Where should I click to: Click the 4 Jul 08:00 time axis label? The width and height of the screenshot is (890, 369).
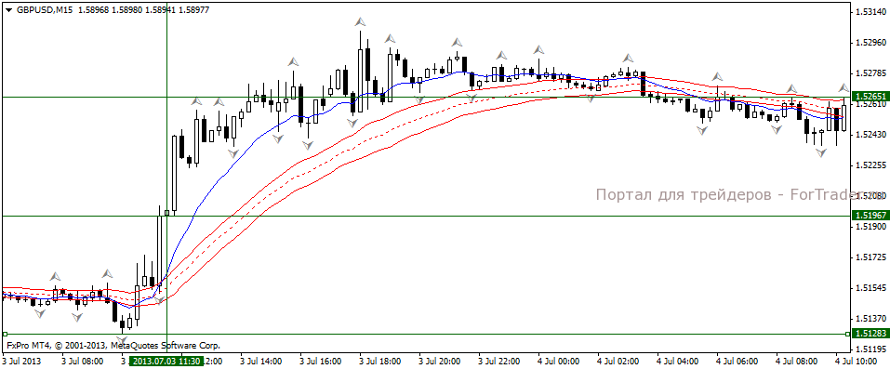[x=797, y=361]
